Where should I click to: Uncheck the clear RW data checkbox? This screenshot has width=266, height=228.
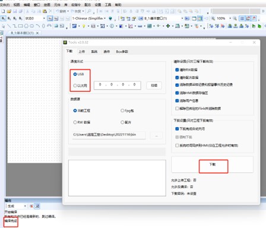(177, 69)
